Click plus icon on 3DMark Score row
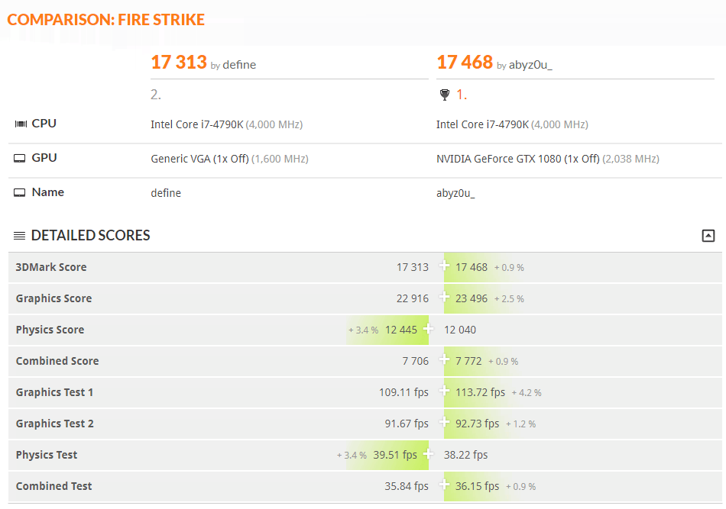This screenshot has width=726, height=509. (444, 266)
